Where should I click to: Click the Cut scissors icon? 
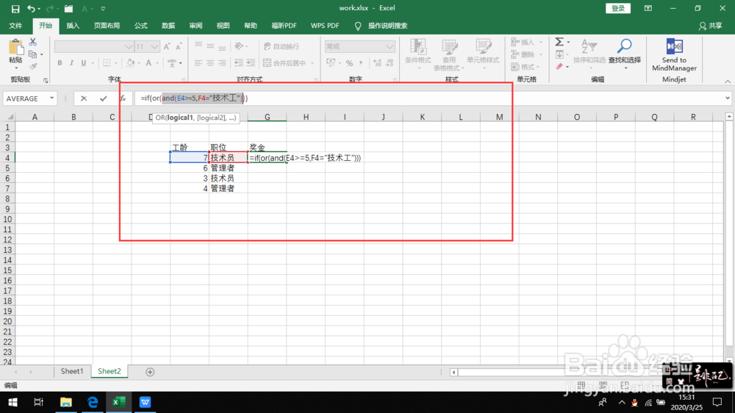(x=33, y=42)
